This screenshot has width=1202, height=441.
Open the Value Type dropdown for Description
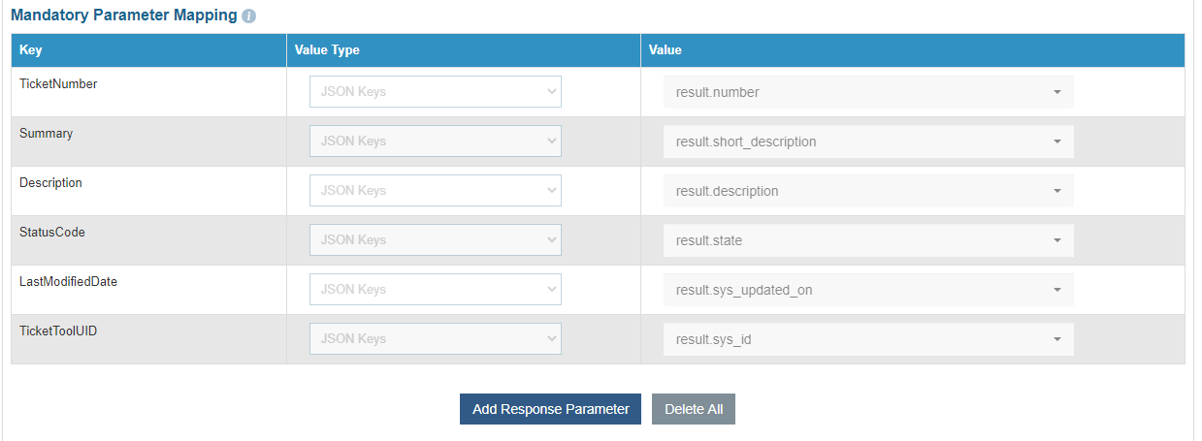435,191
